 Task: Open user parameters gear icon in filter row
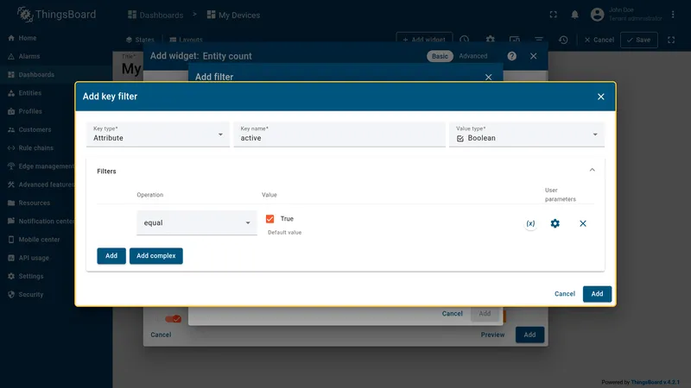(x=555, y=223)
